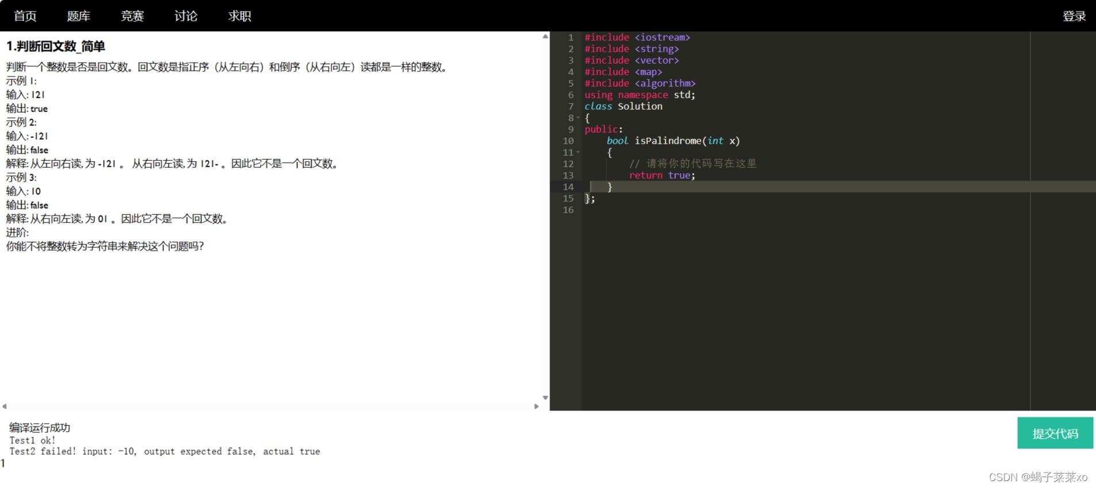Image resolution: width=1096 pixels, height=488 pixels.
Task: Click the 'Test2 failed!' output line
Action: [x=165, y=451]
